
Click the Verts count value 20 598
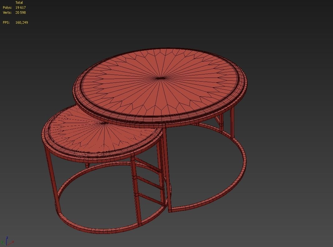click(x=21, y=12)
